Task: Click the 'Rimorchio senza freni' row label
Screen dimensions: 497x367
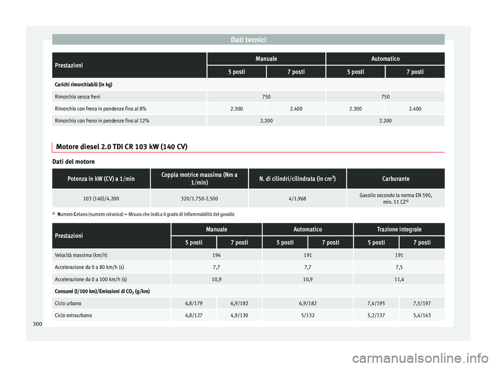Action: click(x=77, y=96)
